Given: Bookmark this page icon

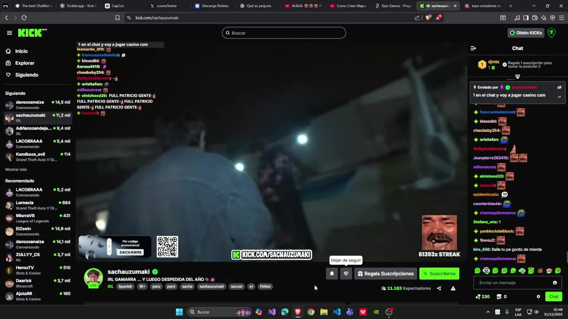Looking at the screenshot, I should pos(117,18).
